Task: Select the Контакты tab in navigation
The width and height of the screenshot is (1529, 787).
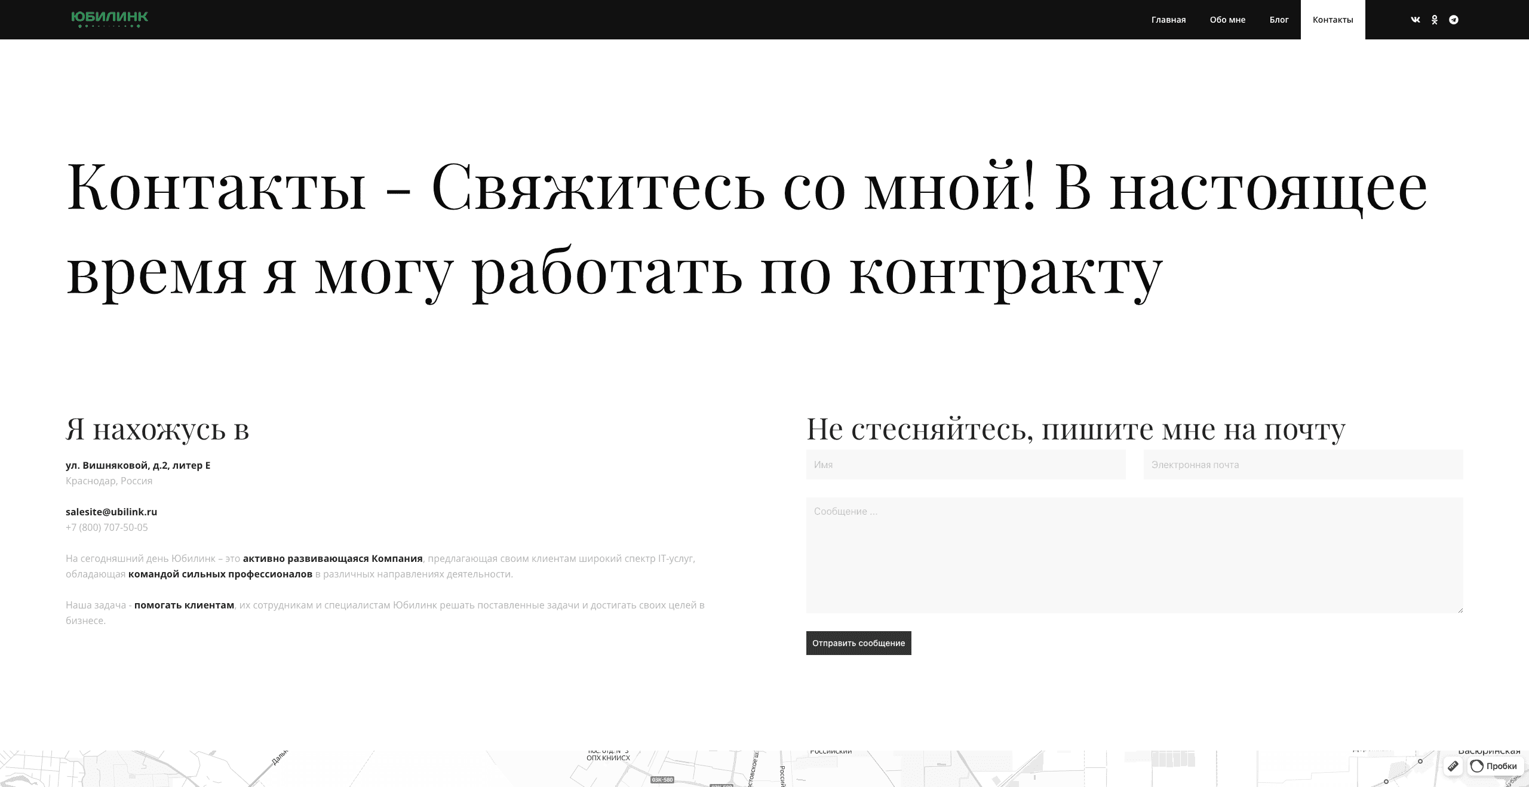Action: coord(1332,20)
